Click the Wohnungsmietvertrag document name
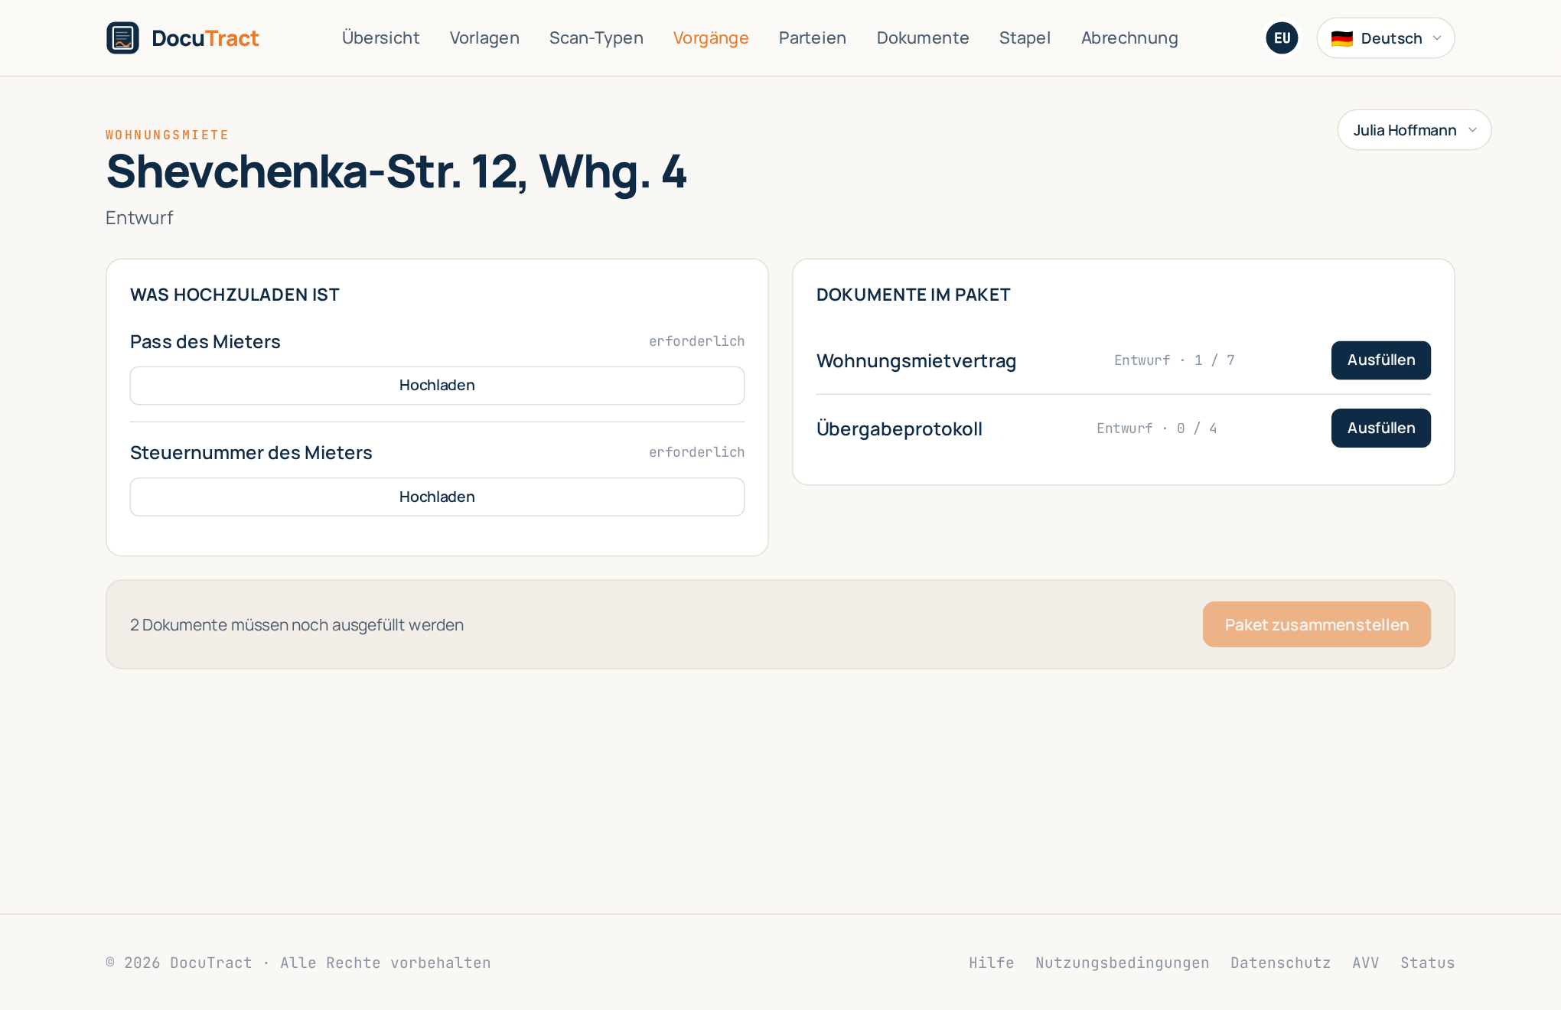 [916, 360]
